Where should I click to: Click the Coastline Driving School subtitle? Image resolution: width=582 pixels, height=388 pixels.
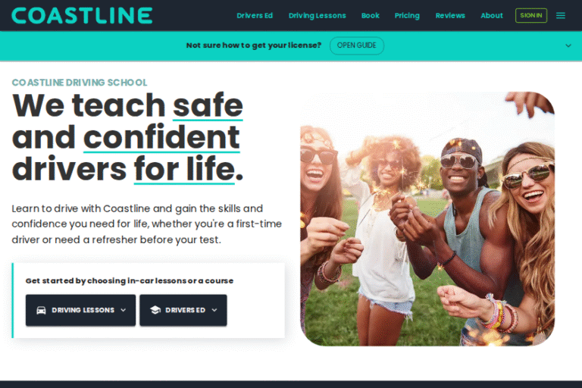[x=80, y=83]
